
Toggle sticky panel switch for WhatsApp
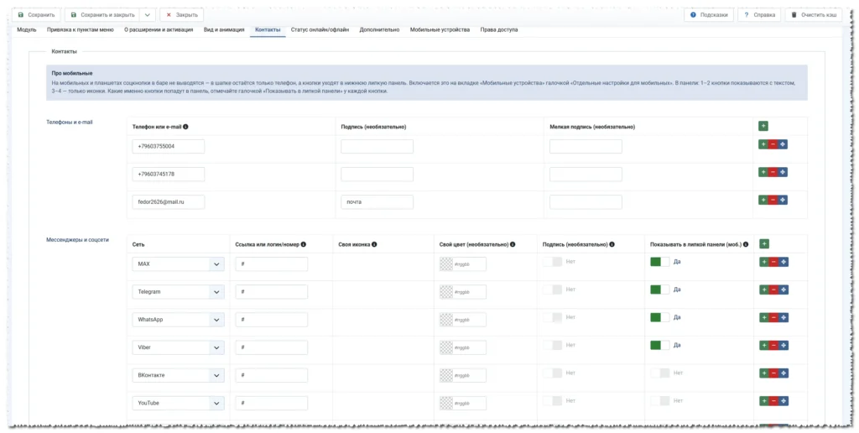[x=659, y=317]
